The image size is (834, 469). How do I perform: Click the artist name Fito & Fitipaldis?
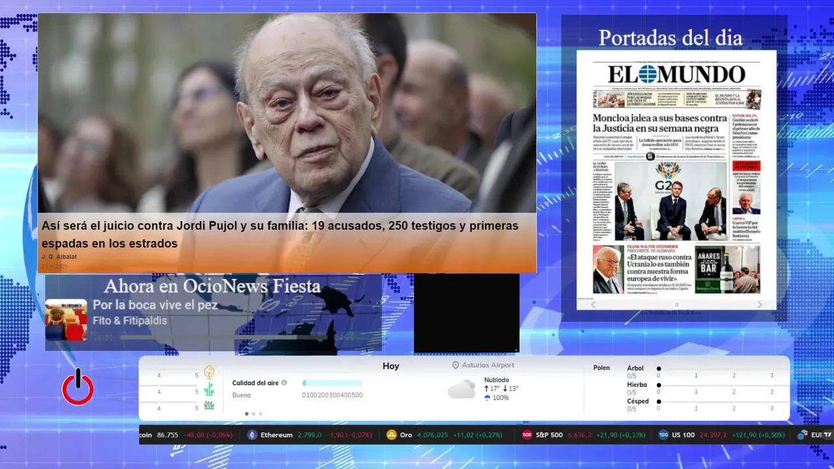coord(130,321)
